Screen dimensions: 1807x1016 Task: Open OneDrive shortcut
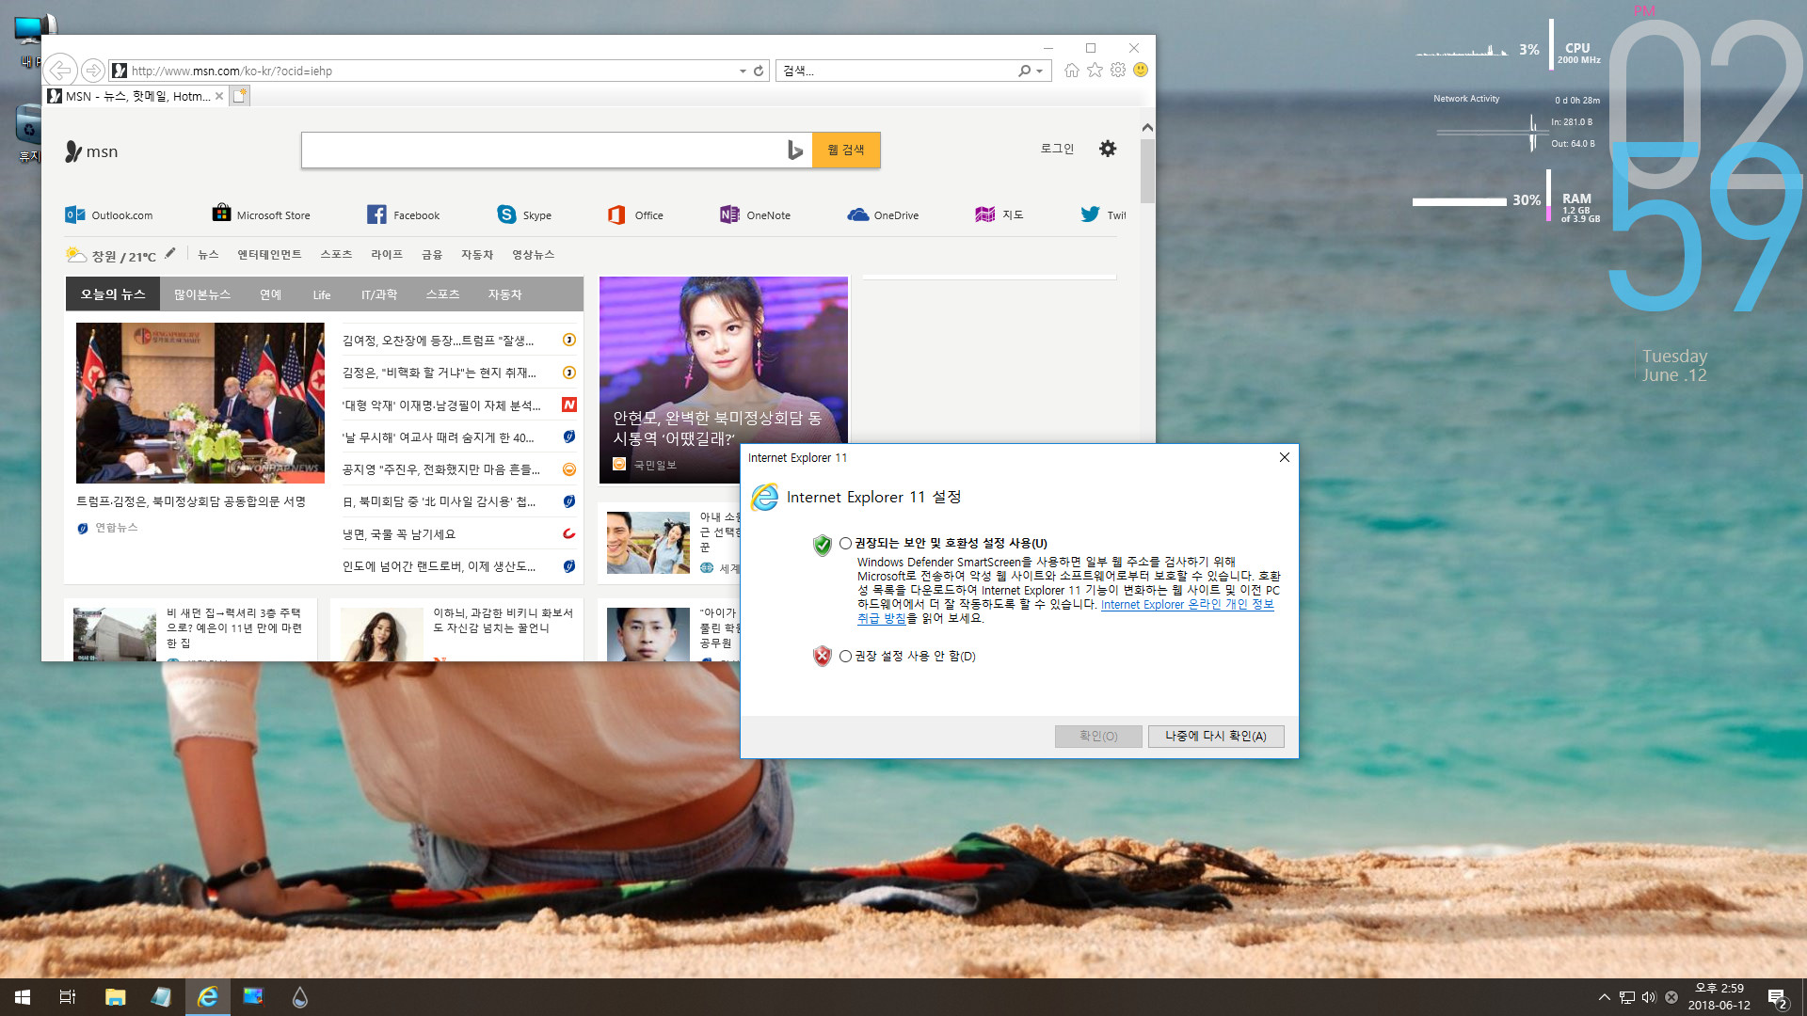point(883,214)
